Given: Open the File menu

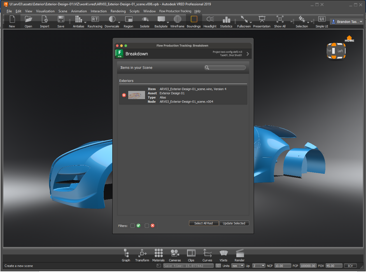Looking at the screenshot, I should (9, 11).
